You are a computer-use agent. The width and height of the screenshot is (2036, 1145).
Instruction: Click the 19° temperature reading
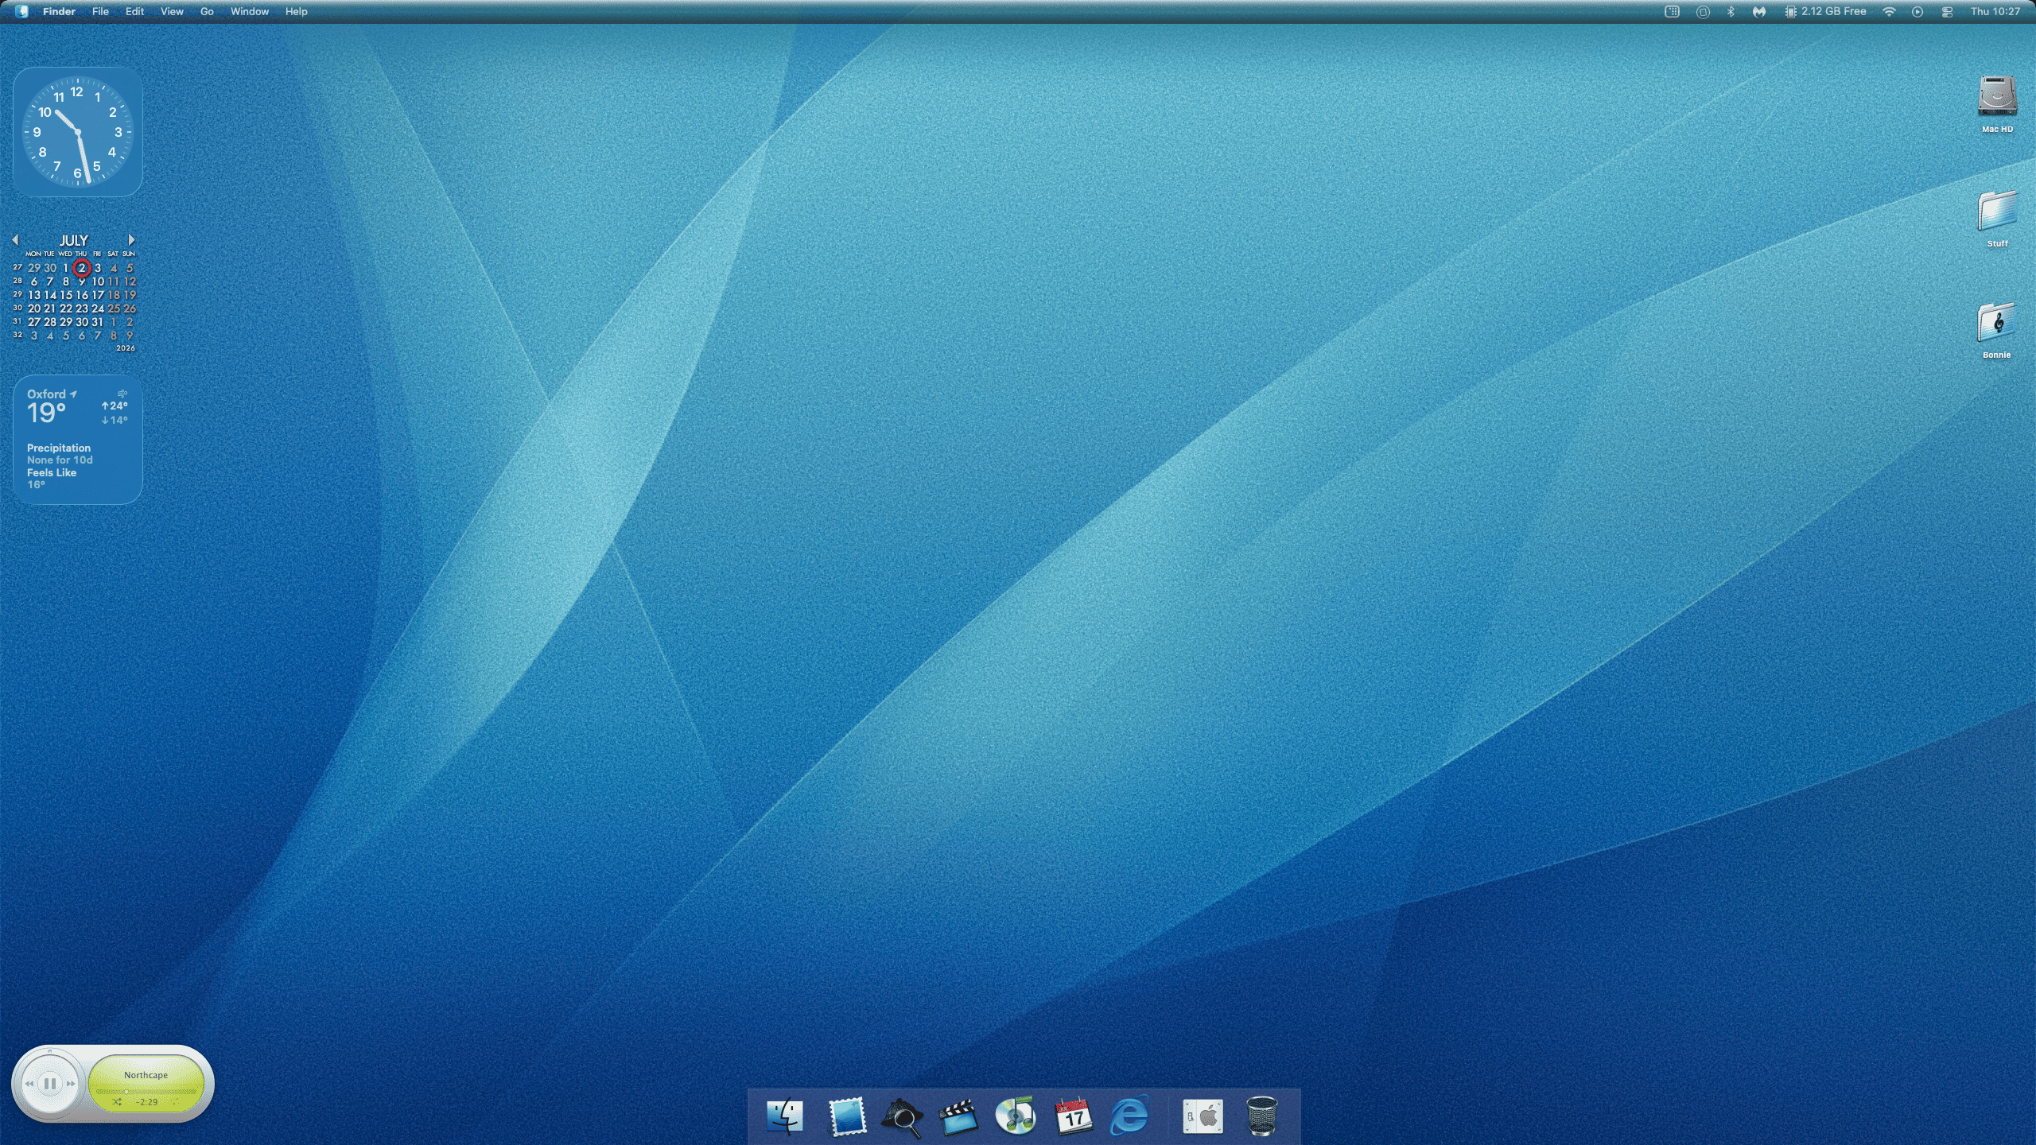tap(46, 413)
